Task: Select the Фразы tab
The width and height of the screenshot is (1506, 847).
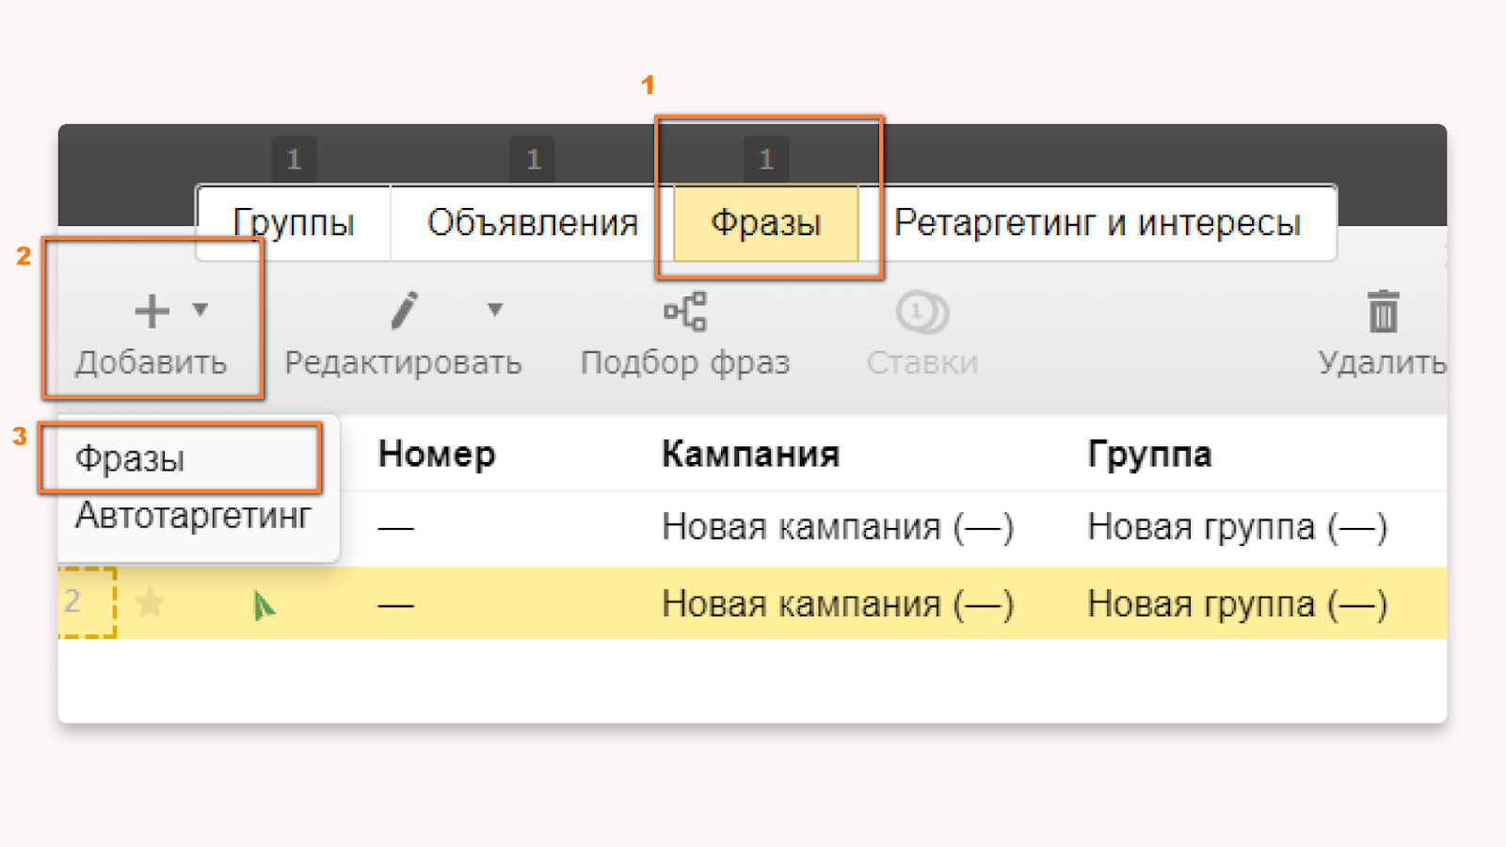Action: pos(766,223)
